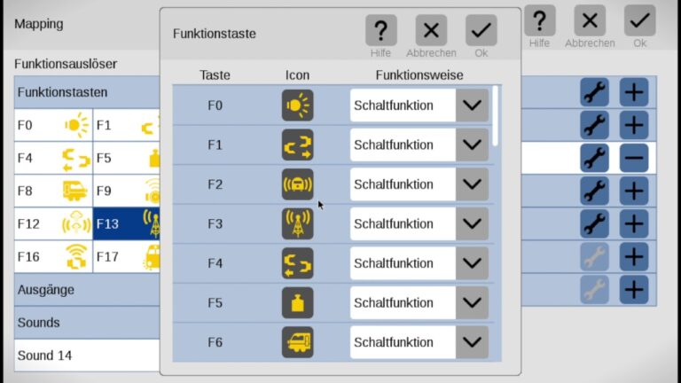Click the F0 headlight icon in dialog

pyautogui.click(x=298, y=106)
